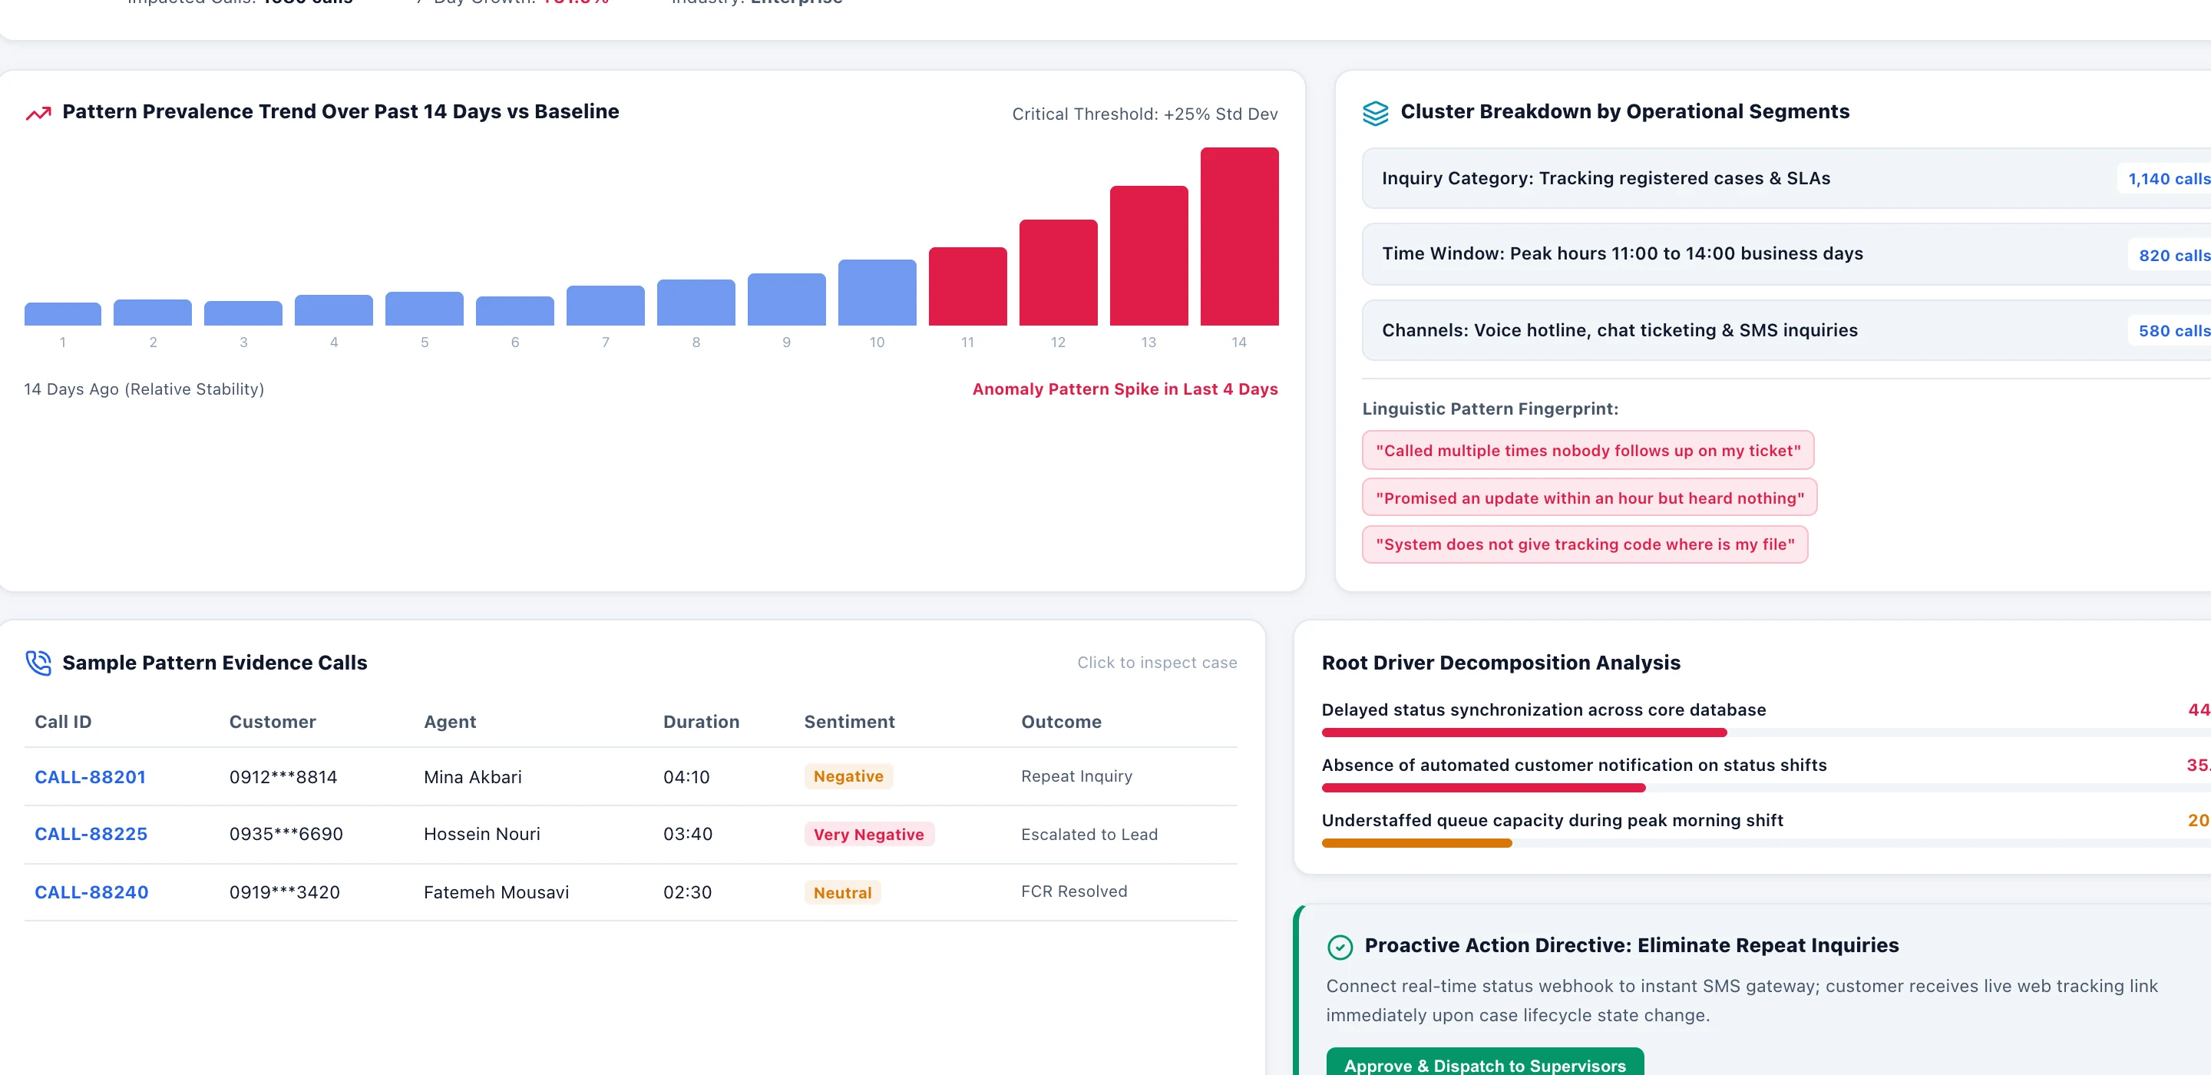Click the Channels voice hotline segment row
2211x1075 pixels.
point(1785,331)
